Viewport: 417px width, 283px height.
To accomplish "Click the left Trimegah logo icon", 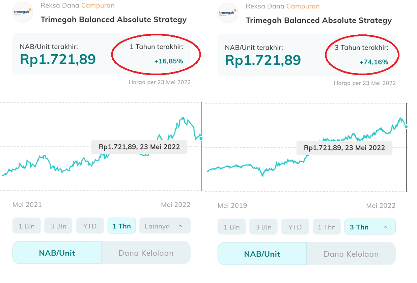I will coord(23,12).
